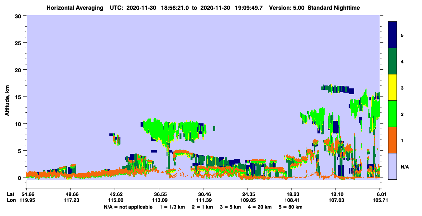The image size is (422, 216).
Task: Click the orange colorbar segment labeled 1
Action: tap(392, 140)
